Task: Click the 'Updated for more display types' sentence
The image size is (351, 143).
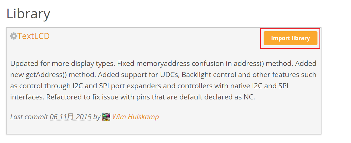Action: tap(62, 63)
